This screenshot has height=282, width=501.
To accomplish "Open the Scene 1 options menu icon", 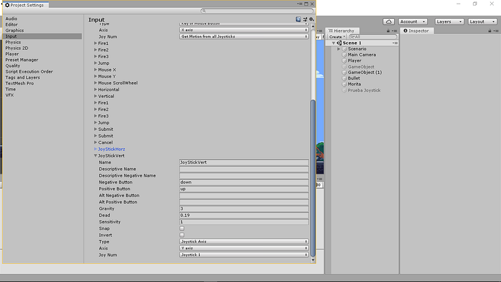I will (395, 43).
